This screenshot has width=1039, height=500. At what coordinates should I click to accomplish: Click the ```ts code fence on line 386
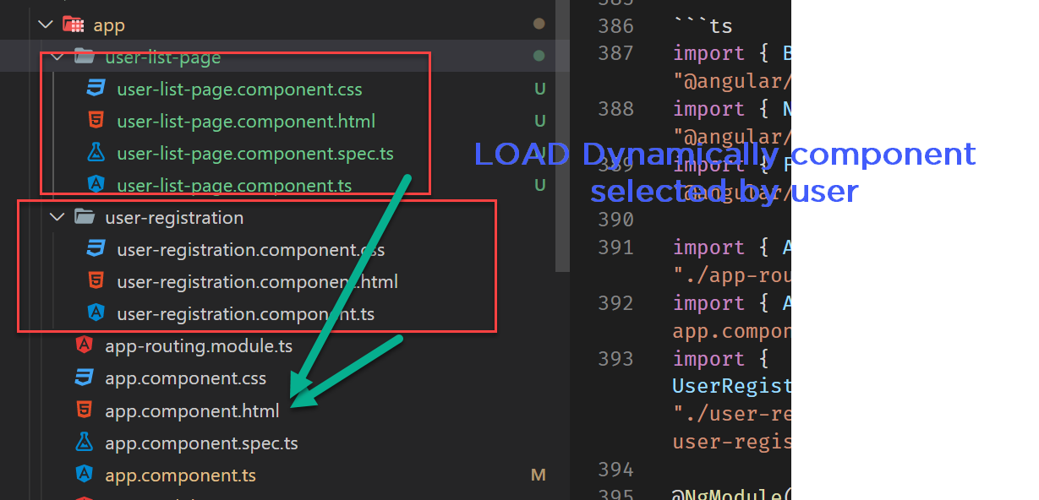click(x=703, y=26)
